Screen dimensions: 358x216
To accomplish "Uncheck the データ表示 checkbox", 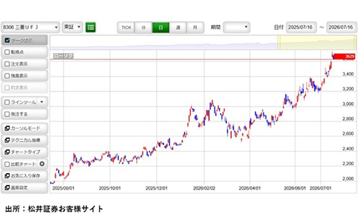I will tap(7, 40).
